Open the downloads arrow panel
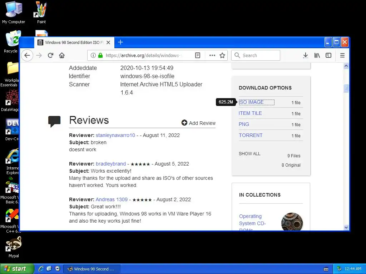Screen dimensions: 366x274 [305, 55]
